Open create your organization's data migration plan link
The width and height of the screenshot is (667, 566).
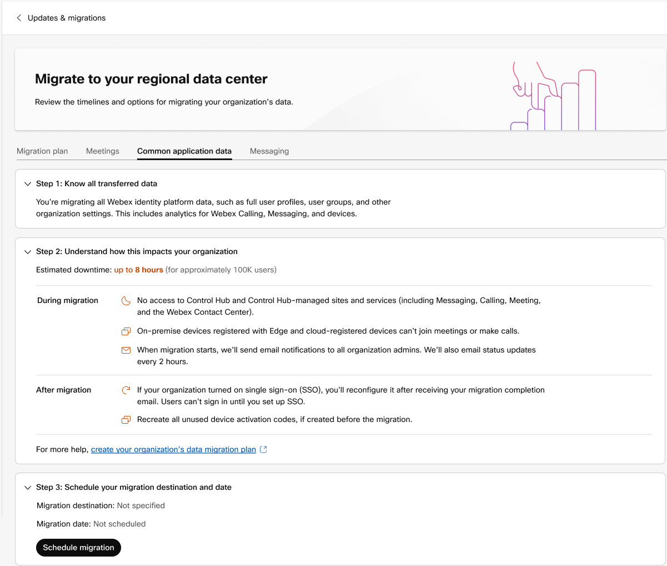tap(173, 449)
